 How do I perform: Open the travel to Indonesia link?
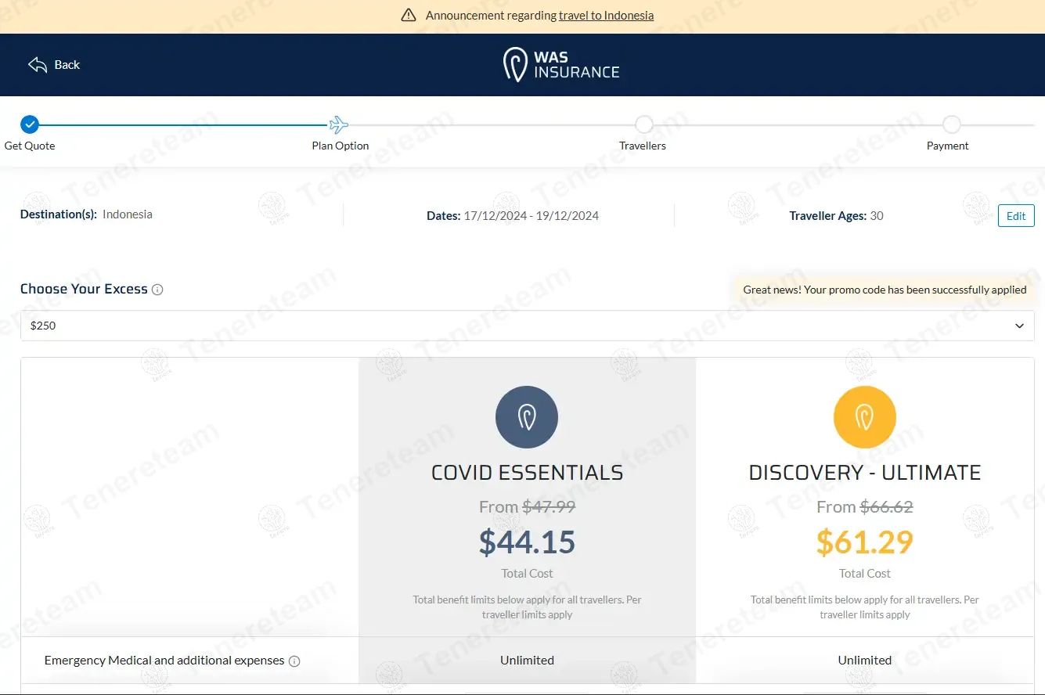606,16
